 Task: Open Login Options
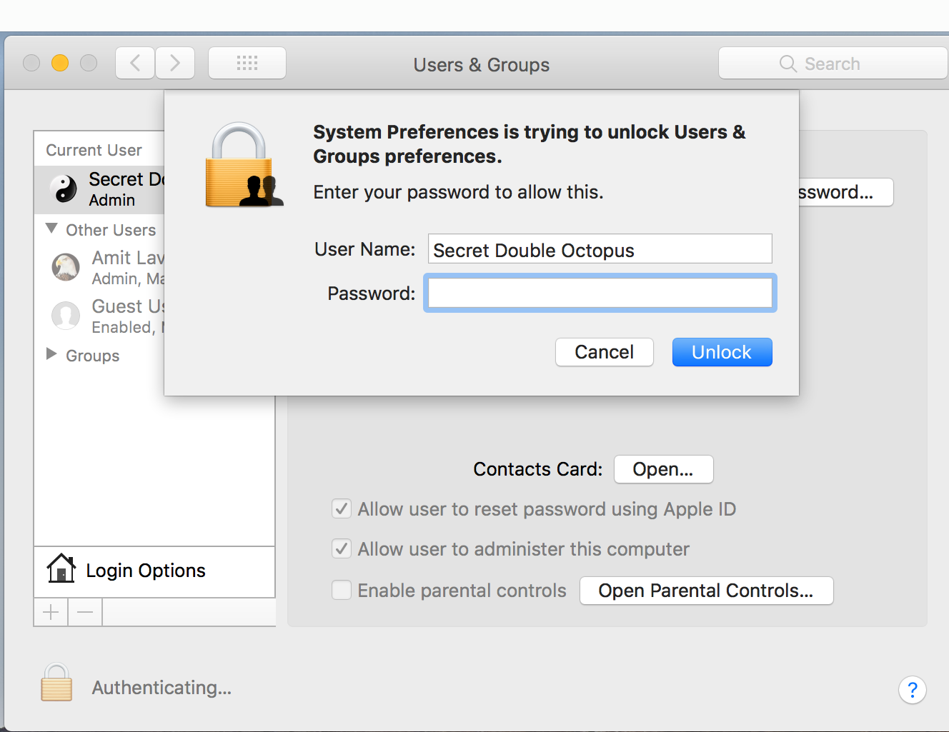point(154,571)
